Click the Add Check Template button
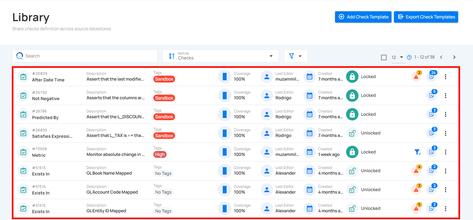The image size is (473, 220). pyautogui.click(x=363, y=17)
